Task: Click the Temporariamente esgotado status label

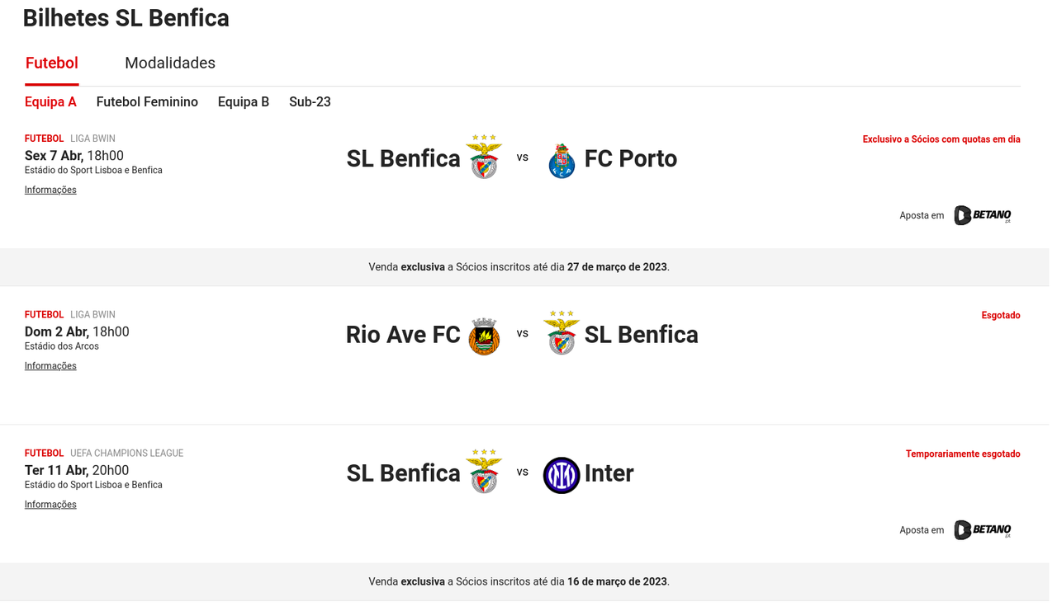Action: click(962, 454)
